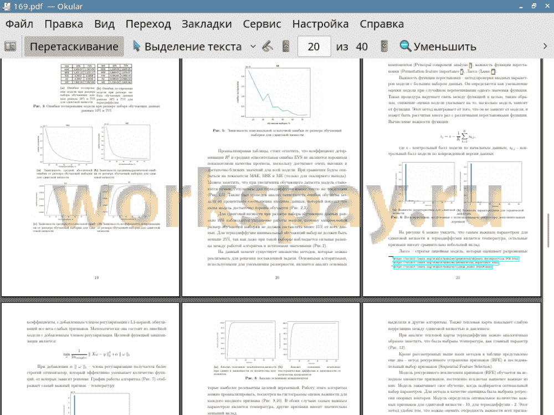Open the Сервис menu
This screenshot has height=415, width=554.
coord(262,24)
